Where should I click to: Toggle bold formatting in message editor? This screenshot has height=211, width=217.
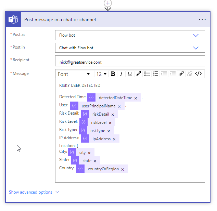(113, 74)
